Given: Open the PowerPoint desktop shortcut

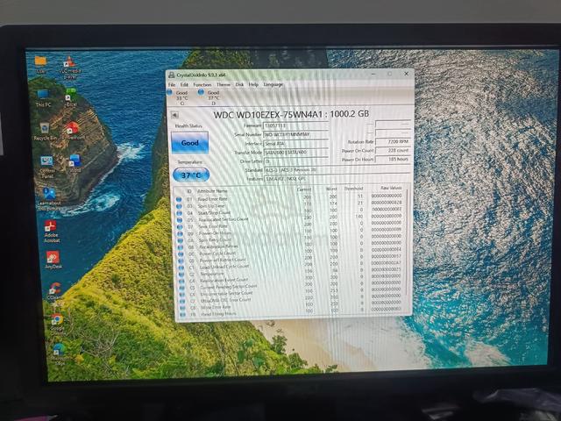Looking at the screenshot, I should coord(73,131).
